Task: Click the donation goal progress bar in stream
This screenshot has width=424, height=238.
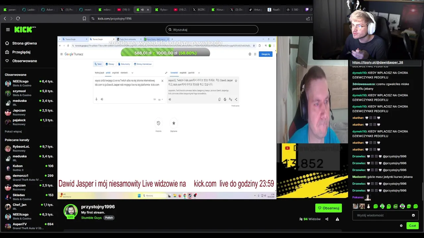Action: pos(165,53)
